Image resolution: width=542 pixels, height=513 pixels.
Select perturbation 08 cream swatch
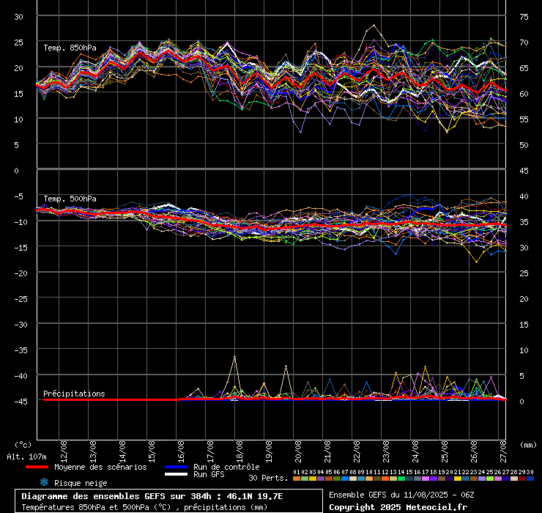(x=353, y=479)
